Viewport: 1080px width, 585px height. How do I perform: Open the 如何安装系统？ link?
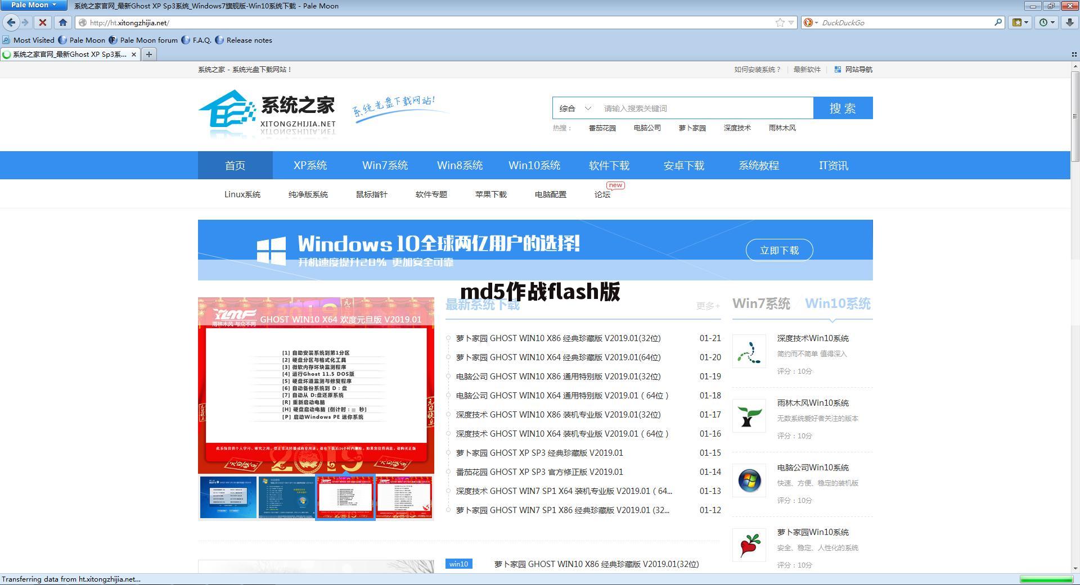pos(758,70)
